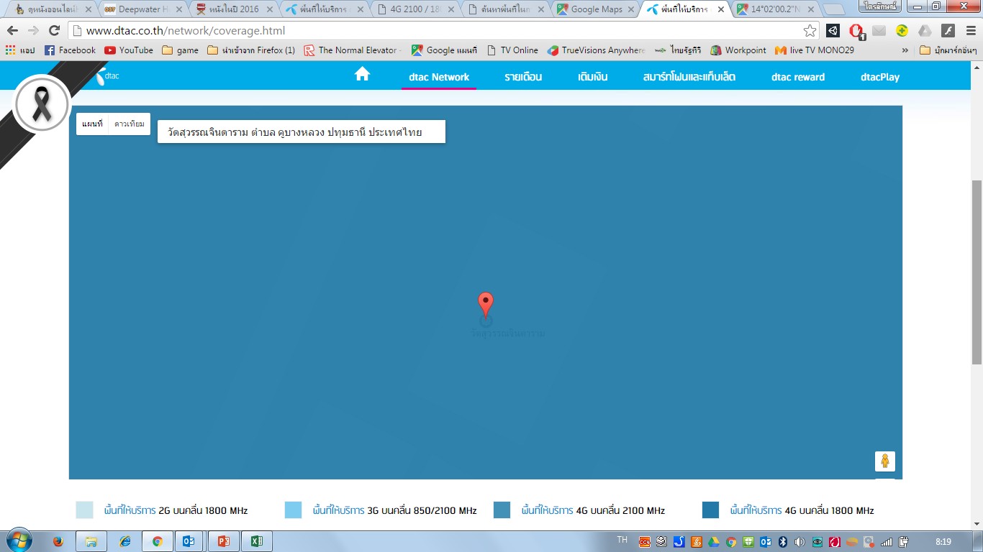This screenshot has width=983, height=552.
Task: Open the บุ๊กมาร์กอื่นๆ other bookmarks folder
Action: (x=948, y=50)
